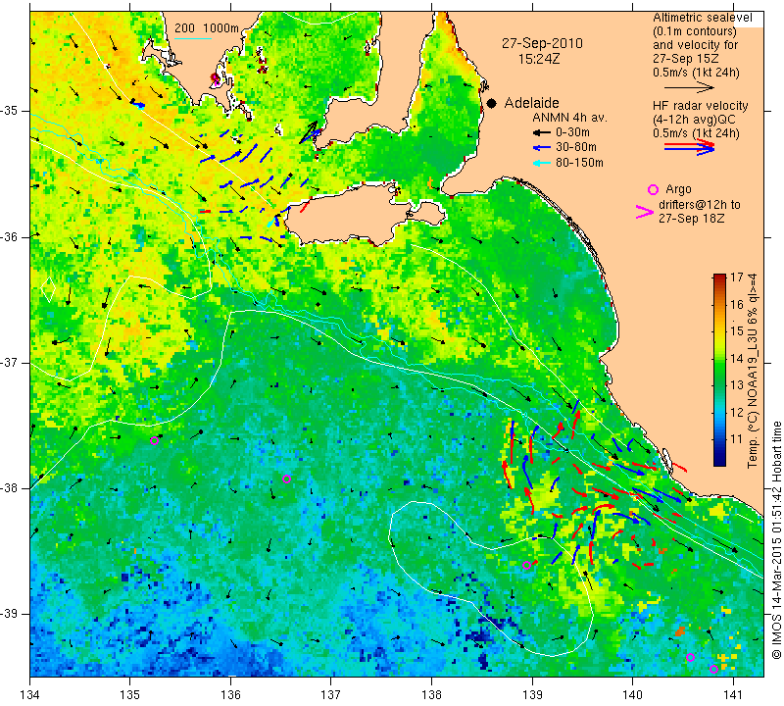Click the -37 latitude axis label
The image size is (784, 706).
point(10,362)
